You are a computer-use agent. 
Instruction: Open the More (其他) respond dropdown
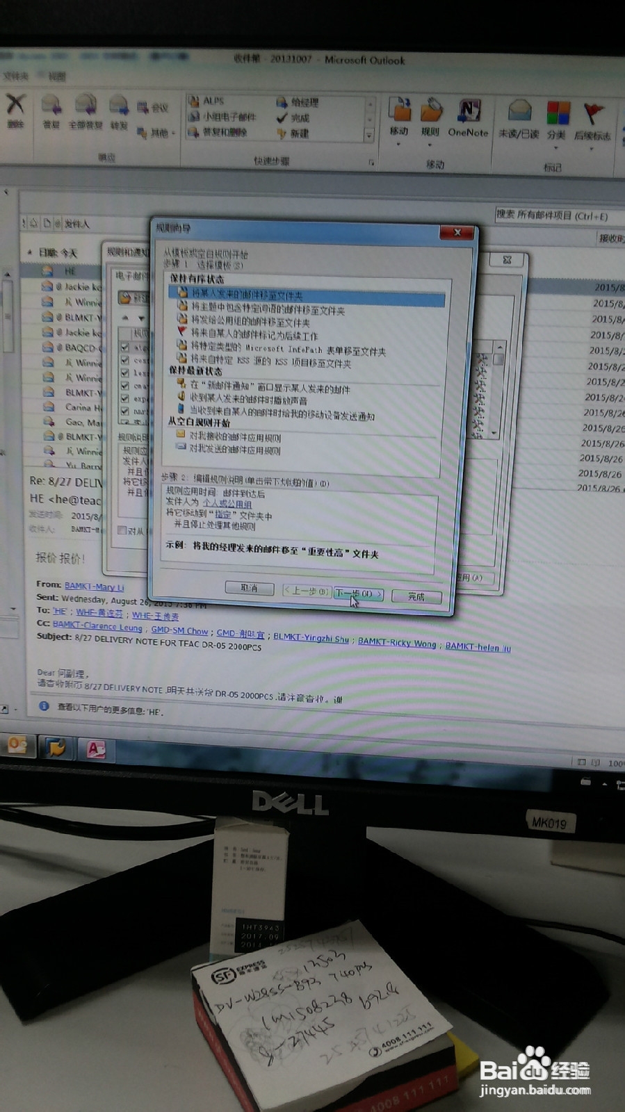pyautogui.click(x=156, y=133)
